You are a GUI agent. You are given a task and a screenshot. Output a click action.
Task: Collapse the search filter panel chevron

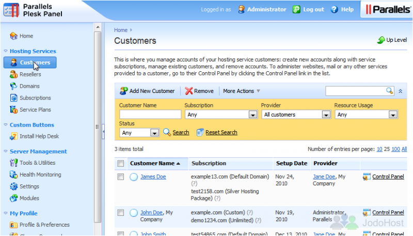401,91
